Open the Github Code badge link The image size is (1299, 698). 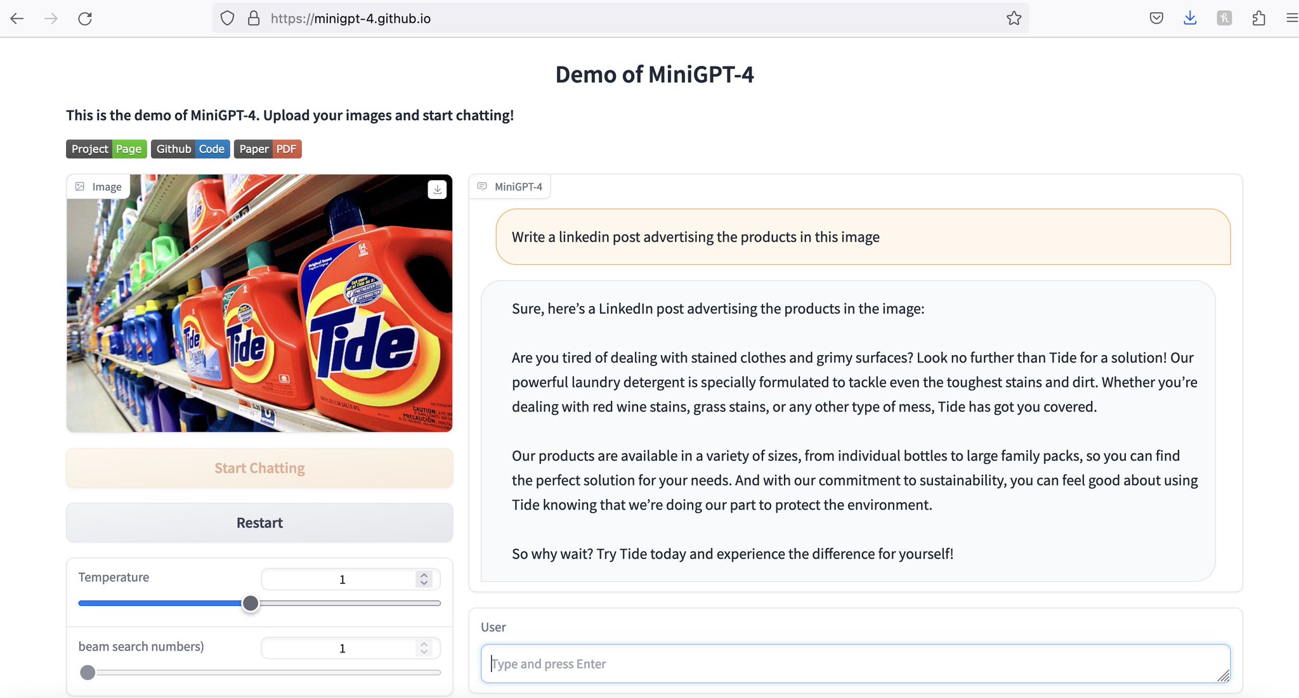[190, 149]
